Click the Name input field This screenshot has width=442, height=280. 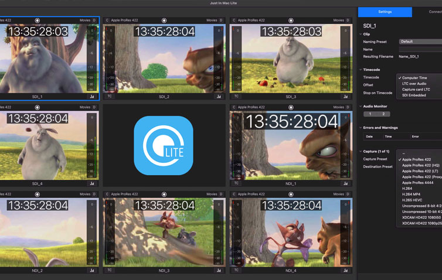[420, 49]
